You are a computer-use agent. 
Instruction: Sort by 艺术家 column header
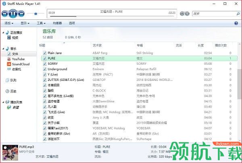pyautogui.click(x=97, y=45)
